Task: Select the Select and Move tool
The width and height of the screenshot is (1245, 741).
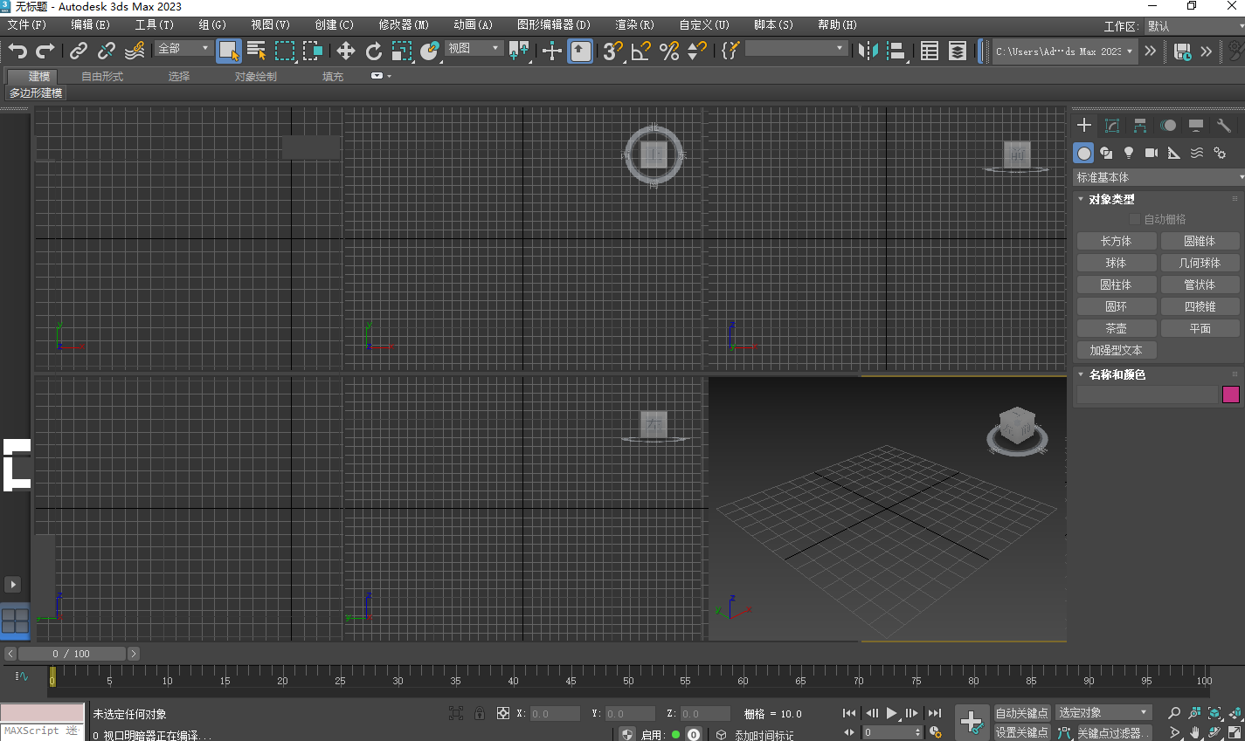Action: coord(345,51)
